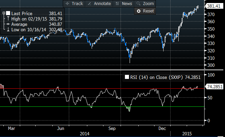Image resolution: width=225 pixels, height=137 pixels.
Task: Click the Average marker icon in legend
Action: point(8,24)
